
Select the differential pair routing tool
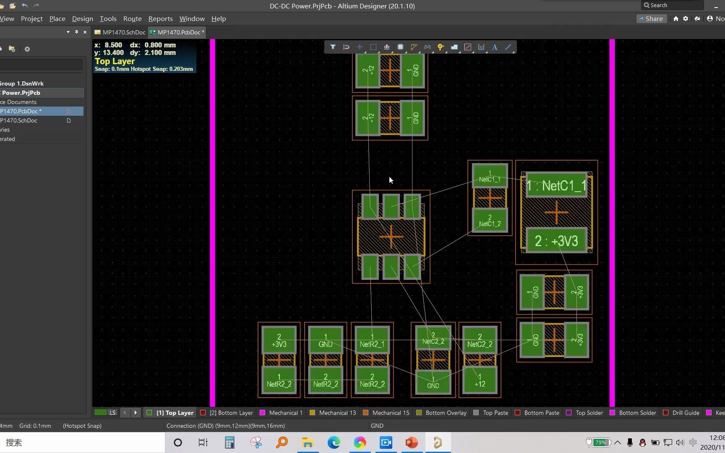pyautogui.click(x=428, y=47)
